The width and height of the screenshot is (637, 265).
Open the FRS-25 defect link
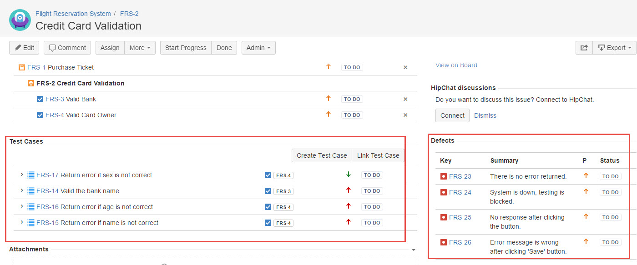[460, 217]
